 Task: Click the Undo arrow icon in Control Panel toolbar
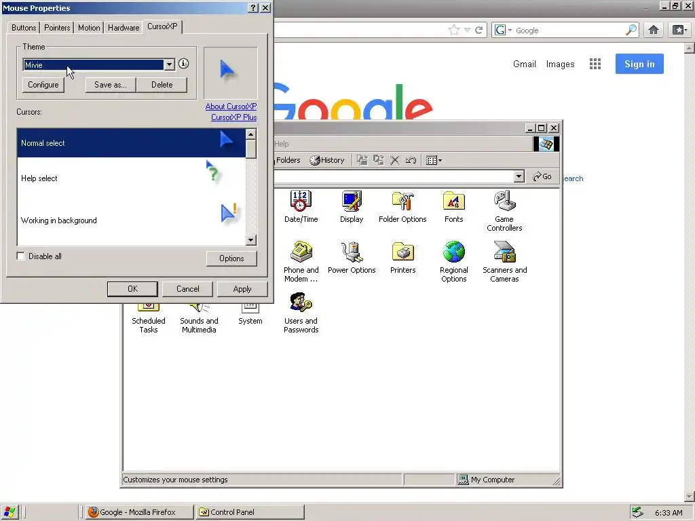[x=411, y=160]
